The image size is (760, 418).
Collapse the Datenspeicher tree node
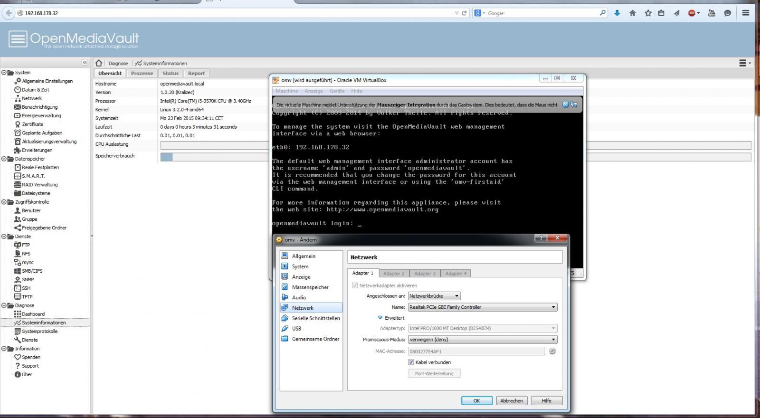tap(4, 159)
